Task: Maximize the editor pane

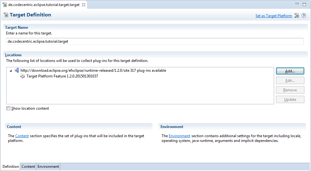Action: point(304,4)
